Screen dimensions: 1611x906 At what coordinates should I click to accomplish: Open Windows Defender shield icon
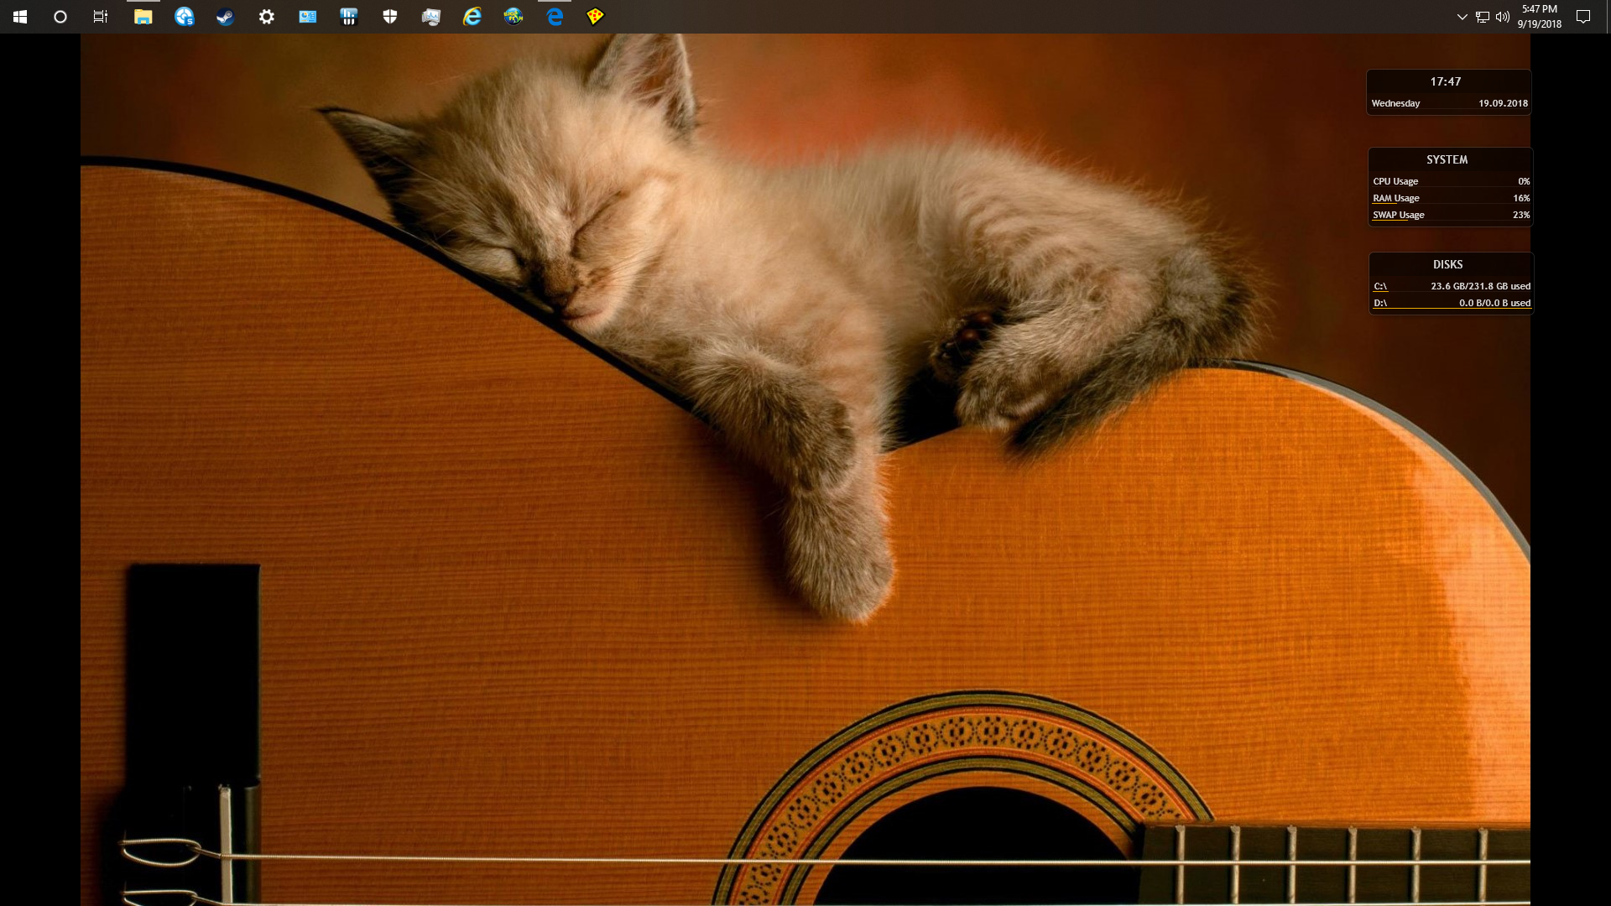(x=390, y=17)
